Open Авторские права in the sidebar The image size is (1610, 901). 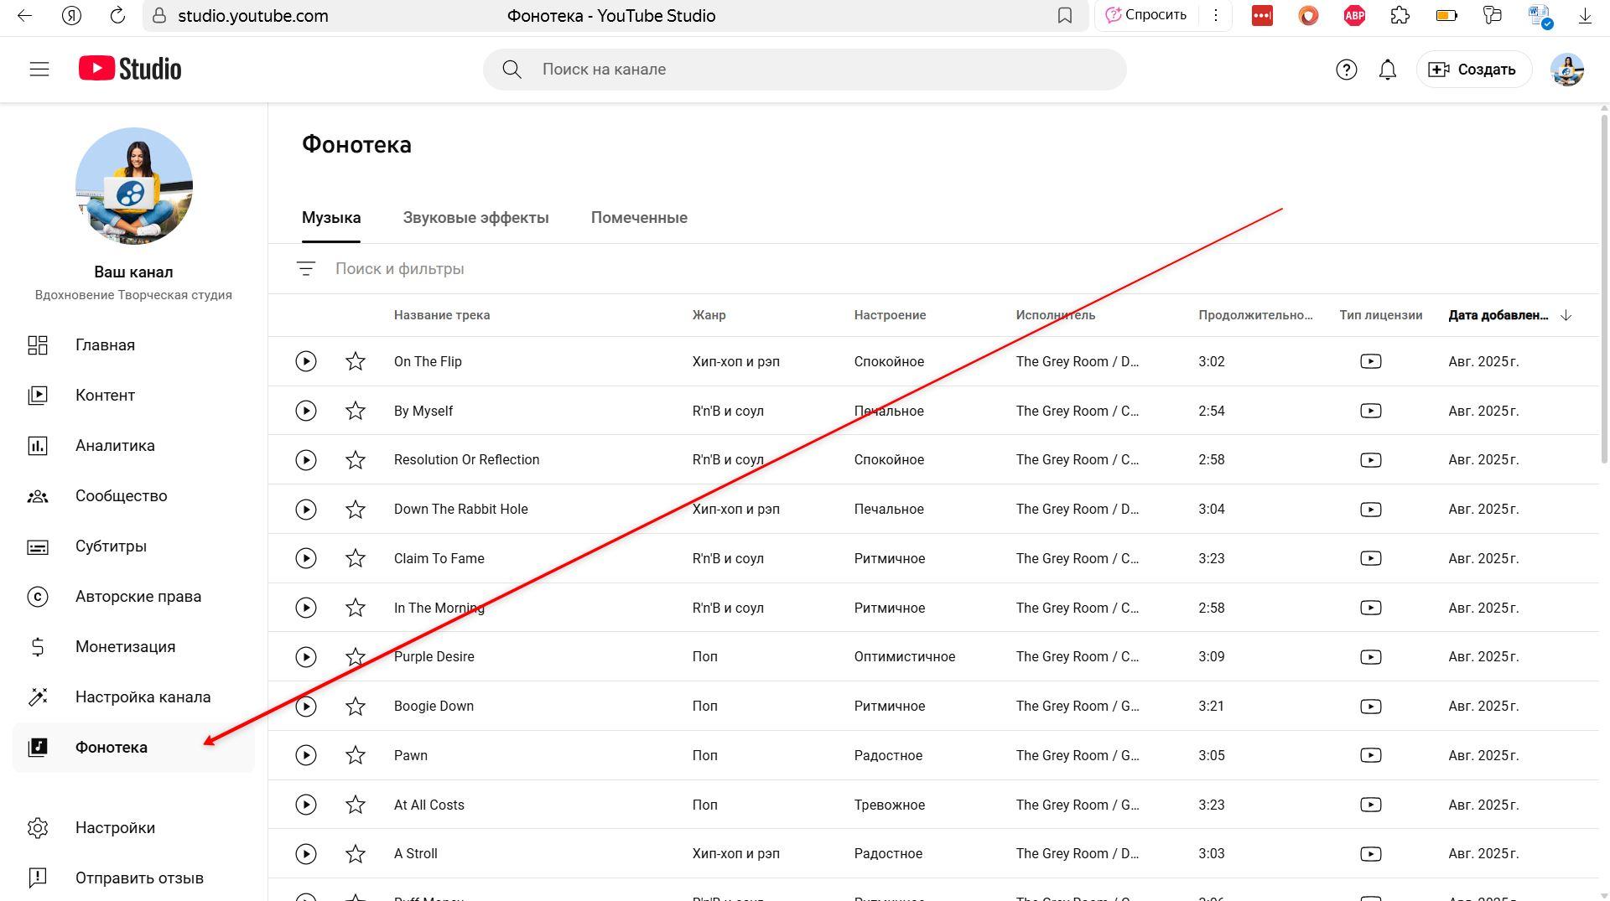133,597
